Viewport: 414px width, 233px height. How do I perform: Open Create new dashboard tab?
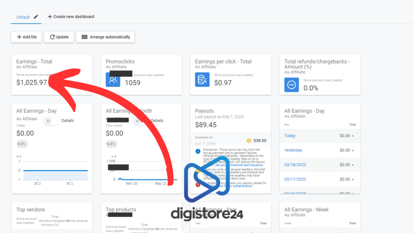coord(71,17)
